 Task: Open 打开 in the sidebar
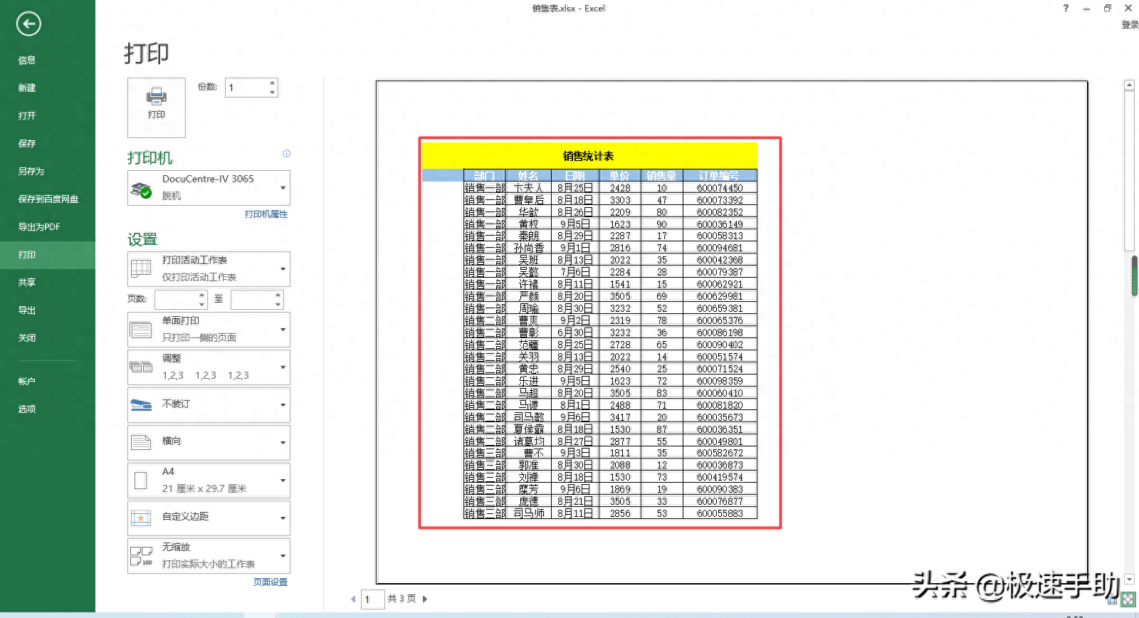click(48, 116)
